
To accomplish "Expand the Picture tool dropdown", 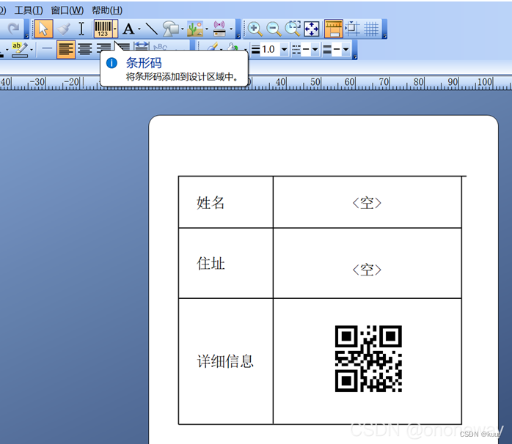I will click(x=207, y=29).
